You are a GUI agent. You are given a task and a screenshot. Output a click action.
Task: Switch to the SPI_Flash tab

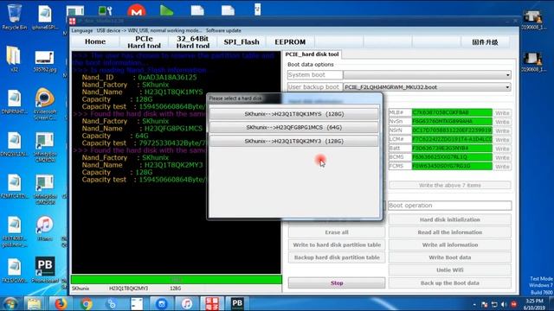pyautogui.click(x=242, y=42)
